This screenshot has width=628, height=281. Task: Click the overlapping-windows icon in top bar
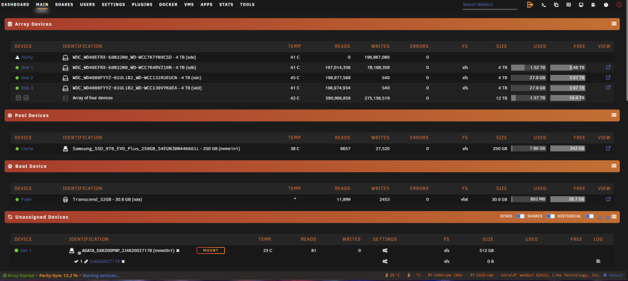pyautogui.click(x=556, y=5)
